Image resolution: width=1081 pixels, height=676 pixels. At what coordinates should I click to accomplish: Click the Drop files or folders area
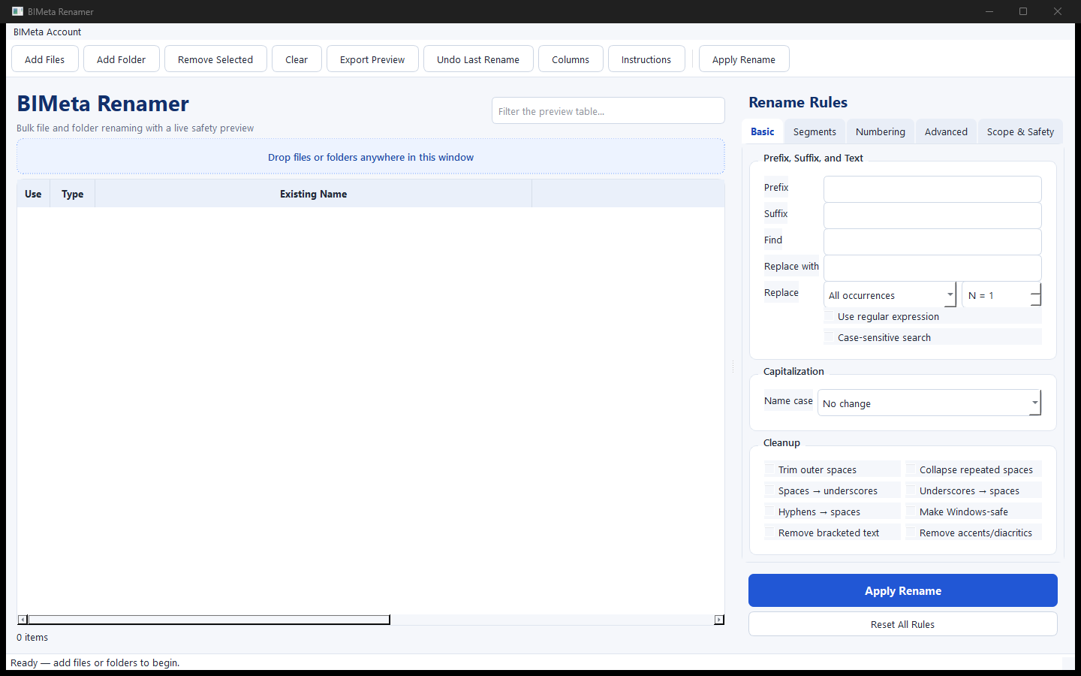[371, 157]
